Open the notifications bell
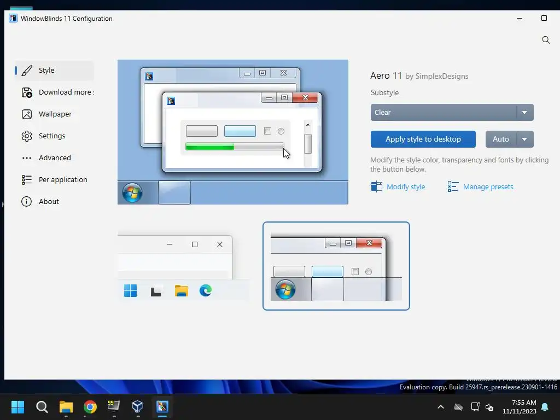 545,407
